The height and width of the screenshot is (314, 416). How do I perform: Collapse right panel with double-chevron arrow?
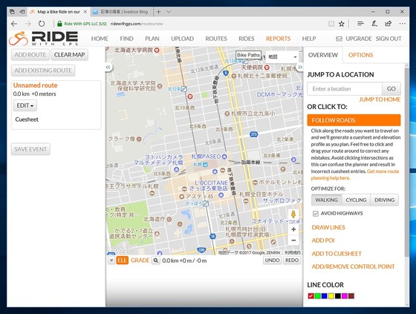point(300,67)
